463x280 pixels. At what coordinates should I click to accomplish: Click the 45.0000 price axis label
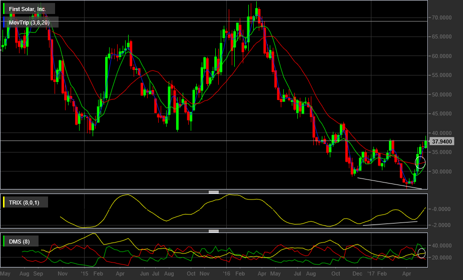(442, 113)
